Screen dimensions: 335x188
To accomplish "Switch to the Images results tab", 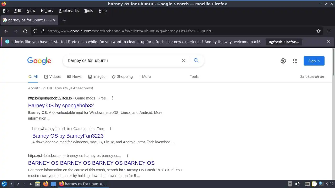I will point(97,77).
